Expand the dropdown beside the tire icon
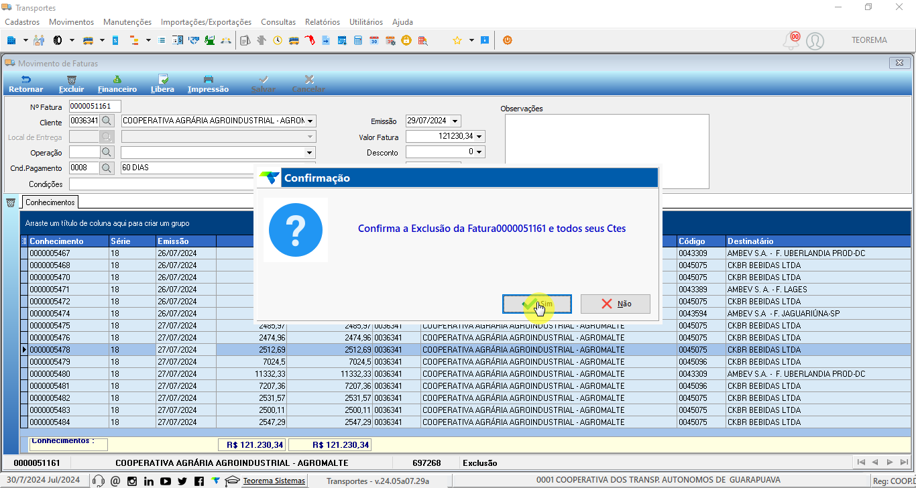This screenshot has height=488, width=916. 72,40
